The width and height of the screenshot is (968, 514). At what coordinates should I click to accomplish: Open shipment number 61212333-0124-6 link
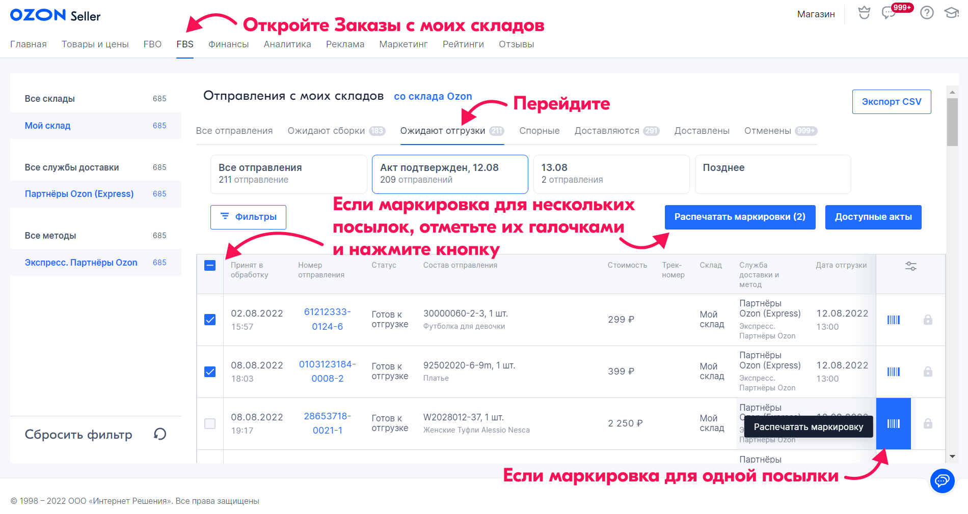(327, 319)
